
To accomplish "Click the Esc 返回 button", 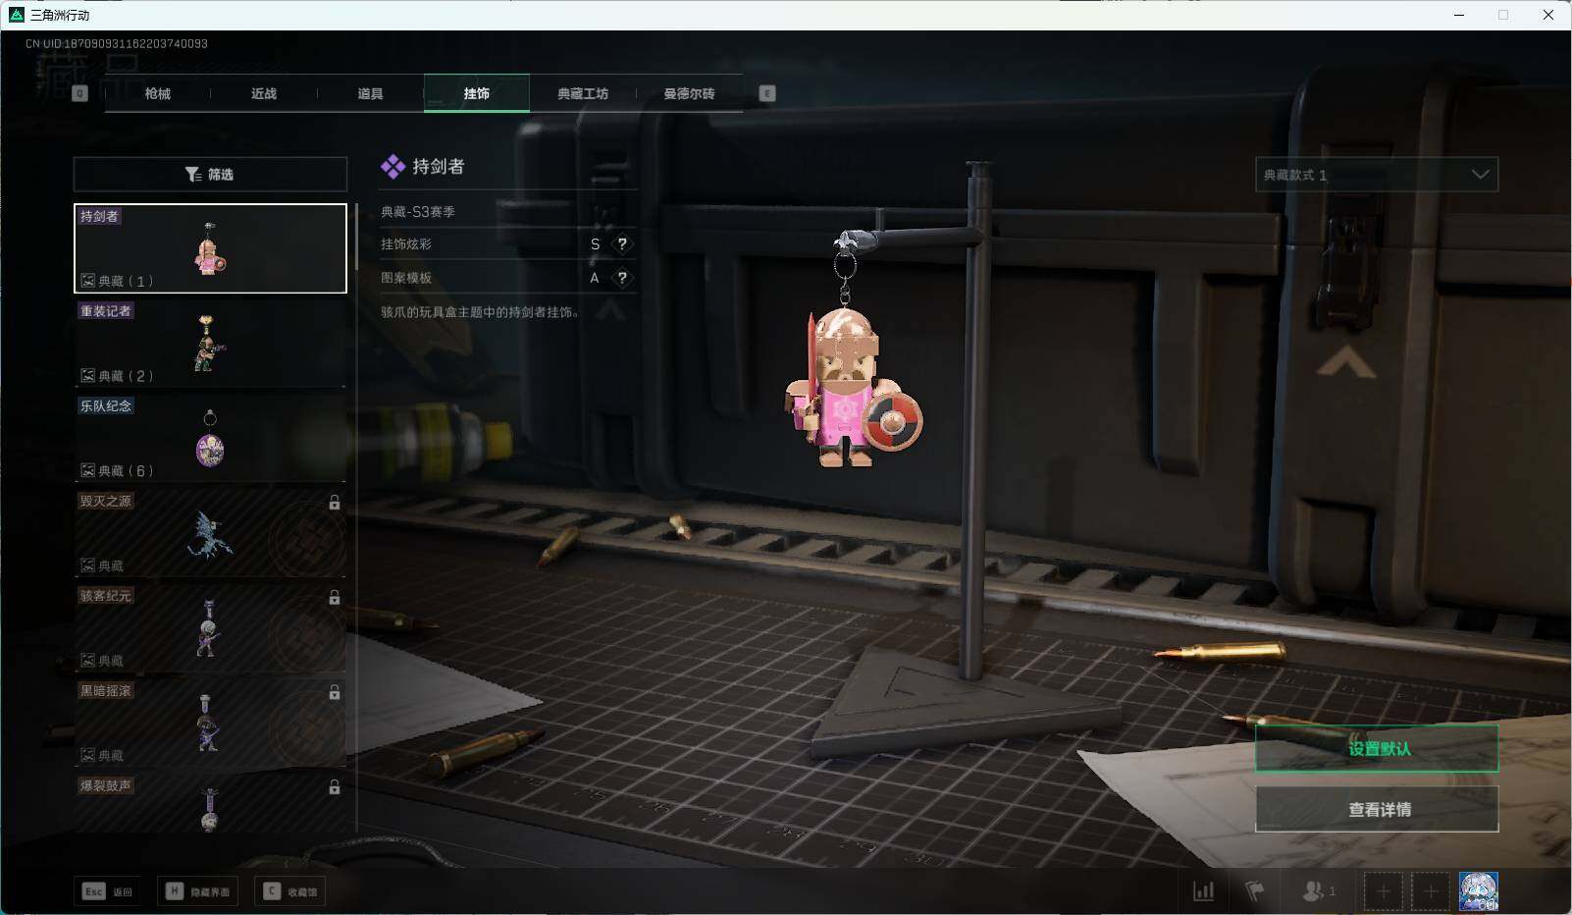I will coord(107,891).
